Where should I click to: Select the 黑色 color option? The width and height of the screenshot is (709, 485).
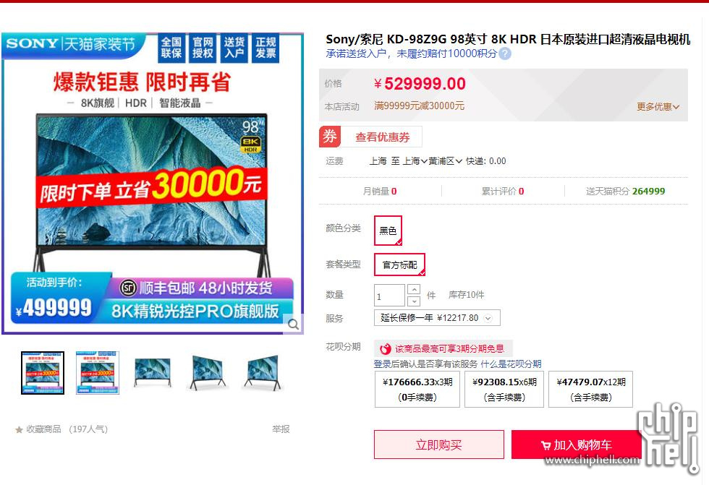pos(388,231)
